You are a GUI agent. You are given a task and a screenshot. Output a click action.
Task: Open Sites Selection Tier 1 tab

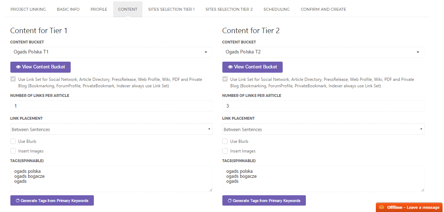pos(171,9)
